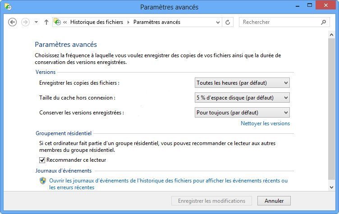The image size is (339, 214).
Task: Click the File History icon in address bar
Action: coord(57,22)
